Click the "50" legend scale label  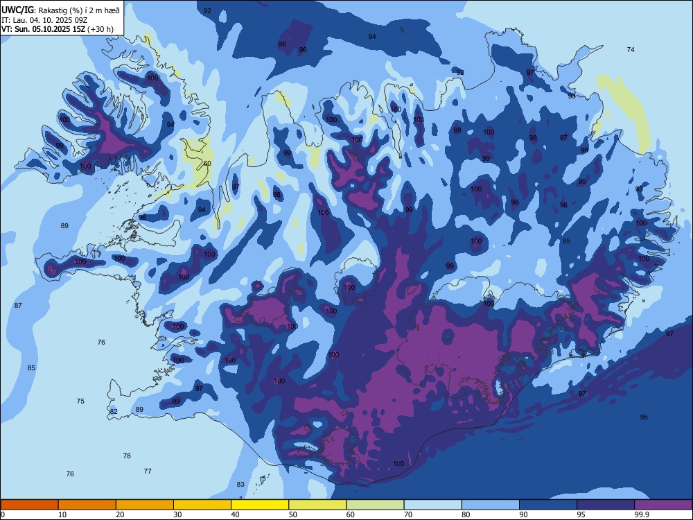pos(293,514)
